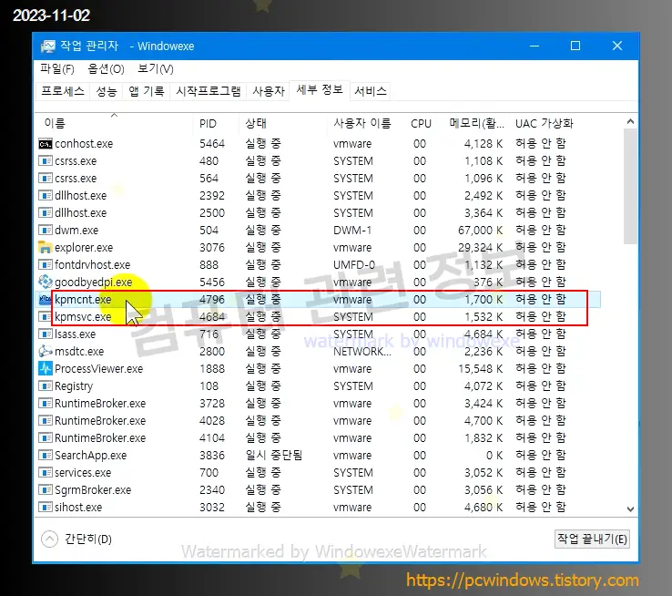672x596 pixels.
Task: Select the msdtc.exe process name
Action: (x=79, y=351)
